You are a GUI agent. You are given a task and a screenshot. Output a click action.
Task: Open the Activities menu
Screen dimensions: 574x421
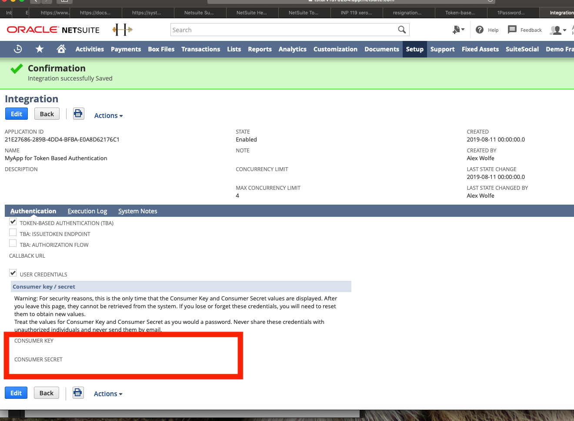(90, 49)
